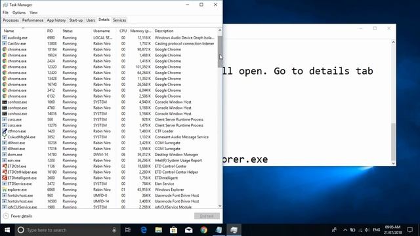
Task: Select conhost.exe icon with PID 1660
Action: (5, 102)
